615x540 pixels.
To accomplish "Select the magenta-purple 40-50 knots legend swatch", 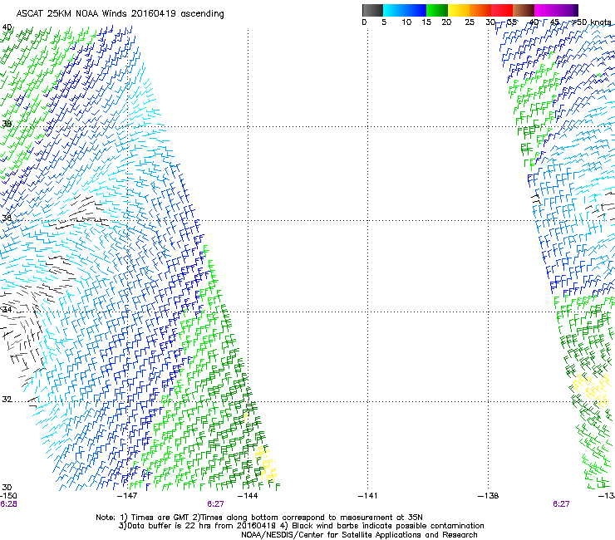I will click(x=556, y=10).
